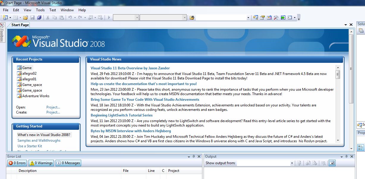
Task: Open Solution Explorer from the toolbar
Action: pyautogui.click(x=256, y=17)
